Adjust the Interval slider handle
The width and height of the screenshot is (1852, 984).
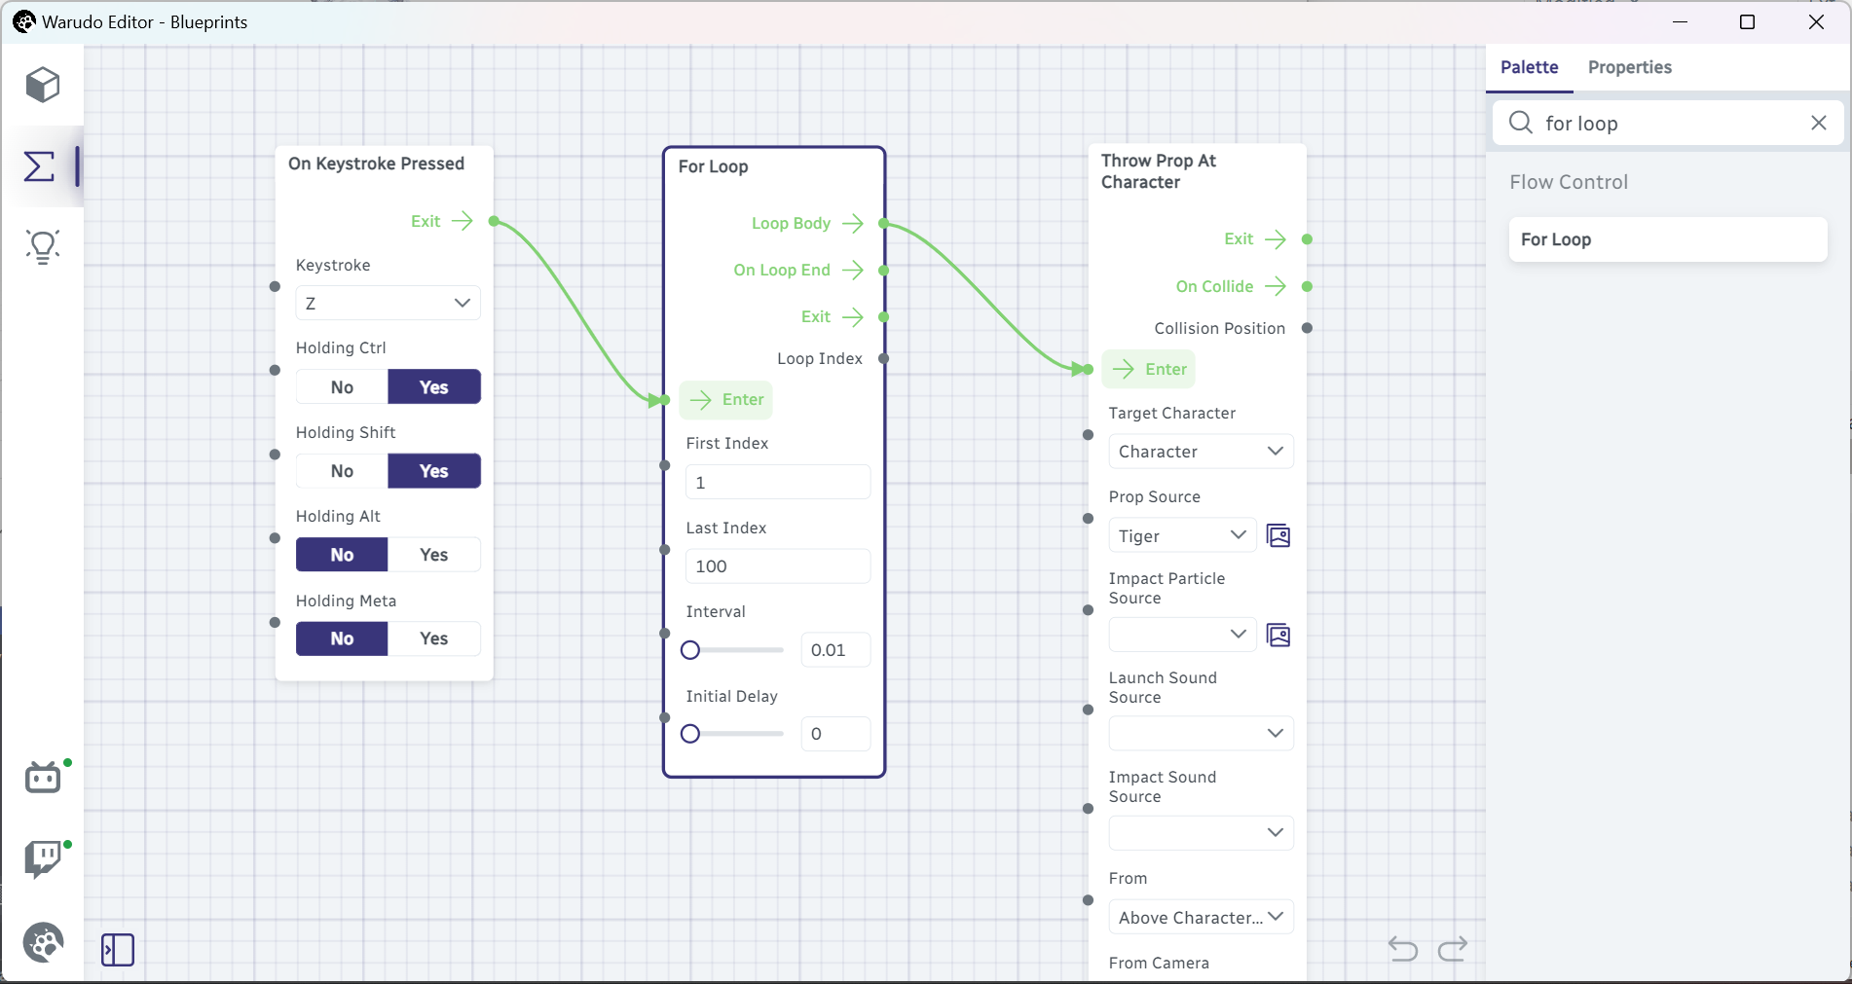pos(690,650)
